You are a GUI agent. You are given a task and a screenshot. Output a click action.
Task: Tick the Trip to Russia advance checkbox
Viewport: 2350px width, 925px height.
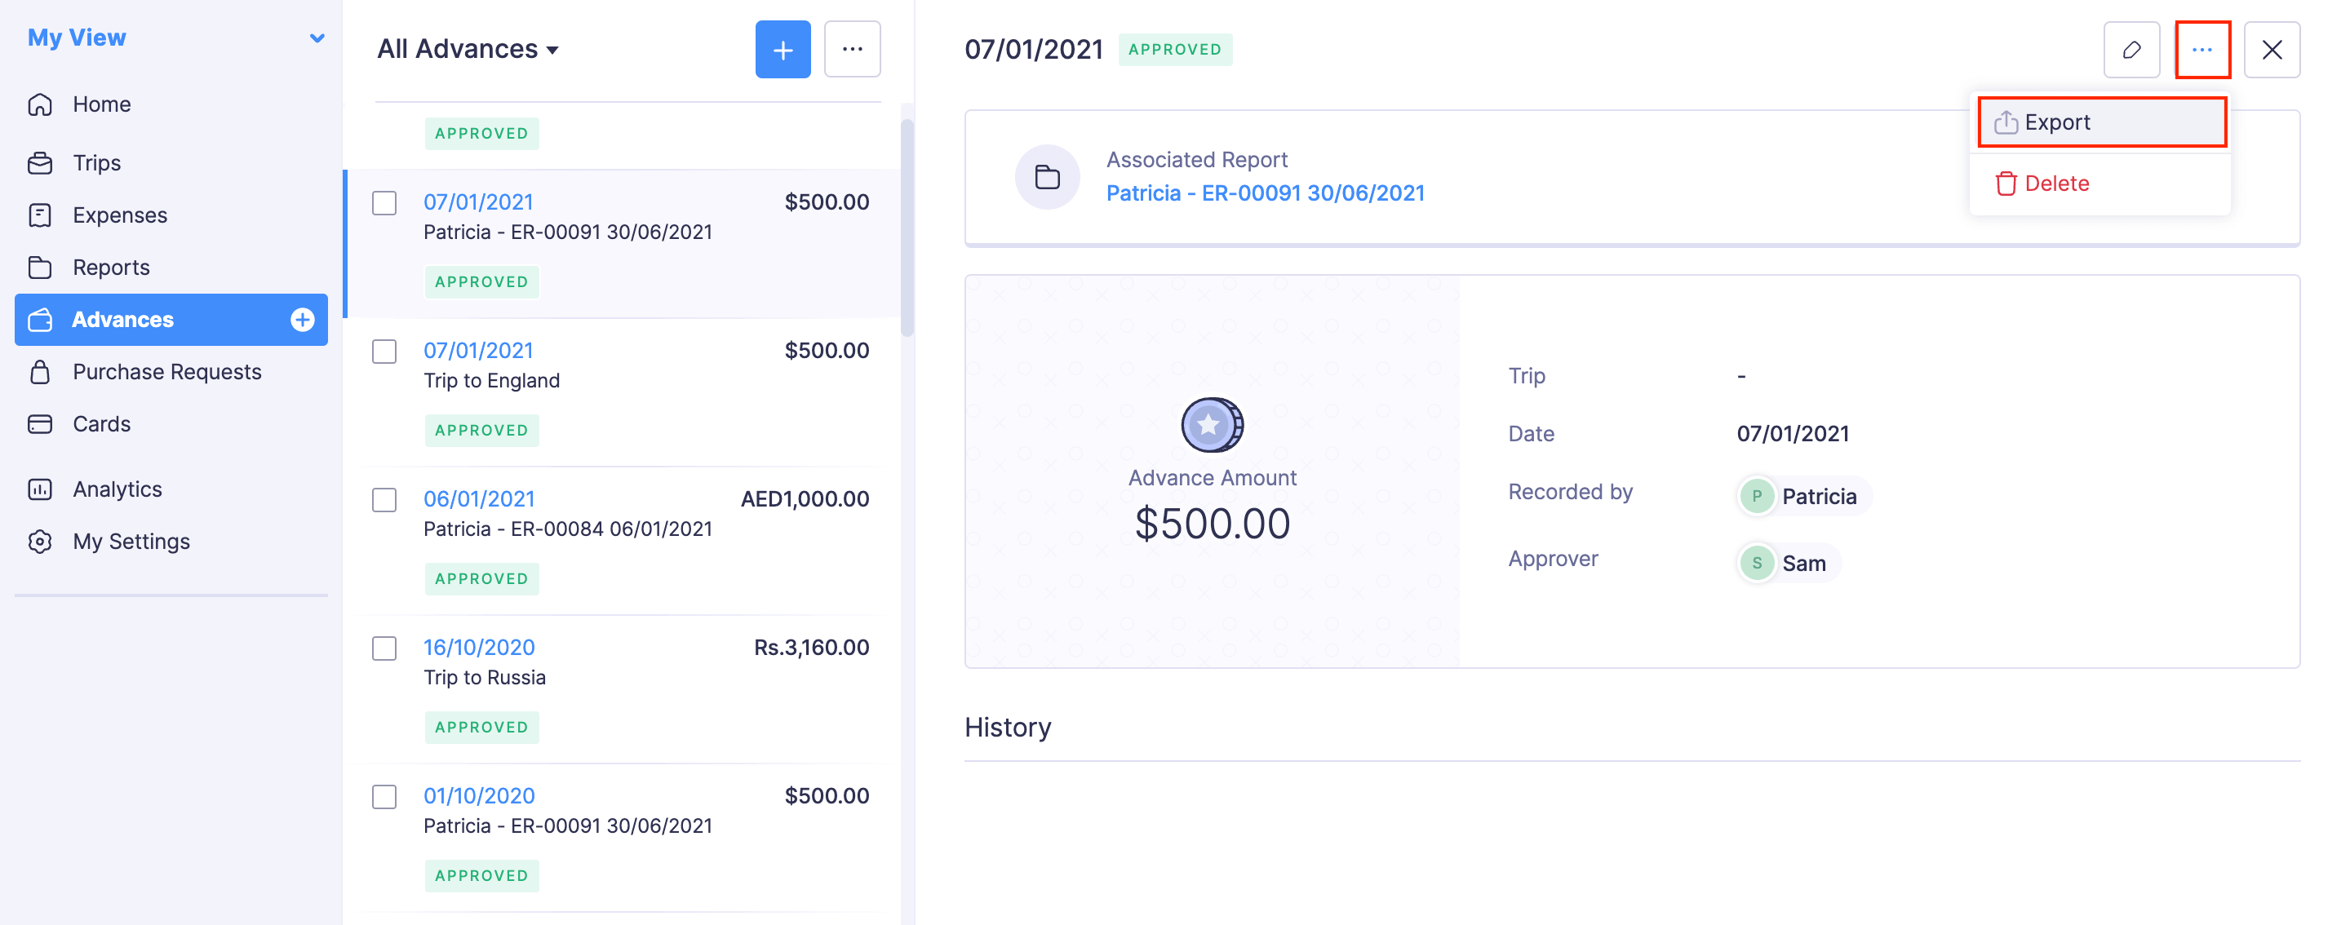384,648
